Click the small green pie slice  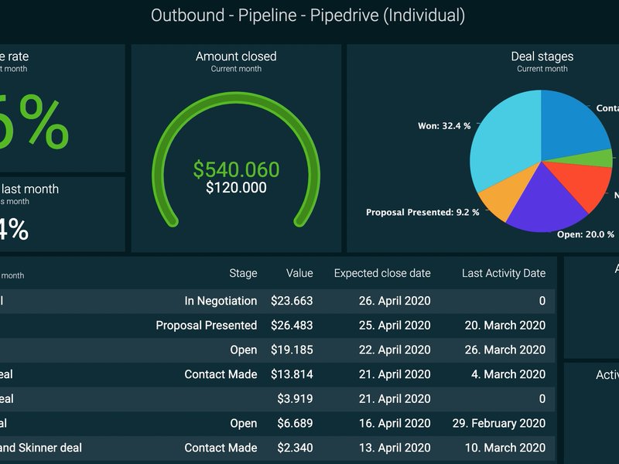[592, 158]
